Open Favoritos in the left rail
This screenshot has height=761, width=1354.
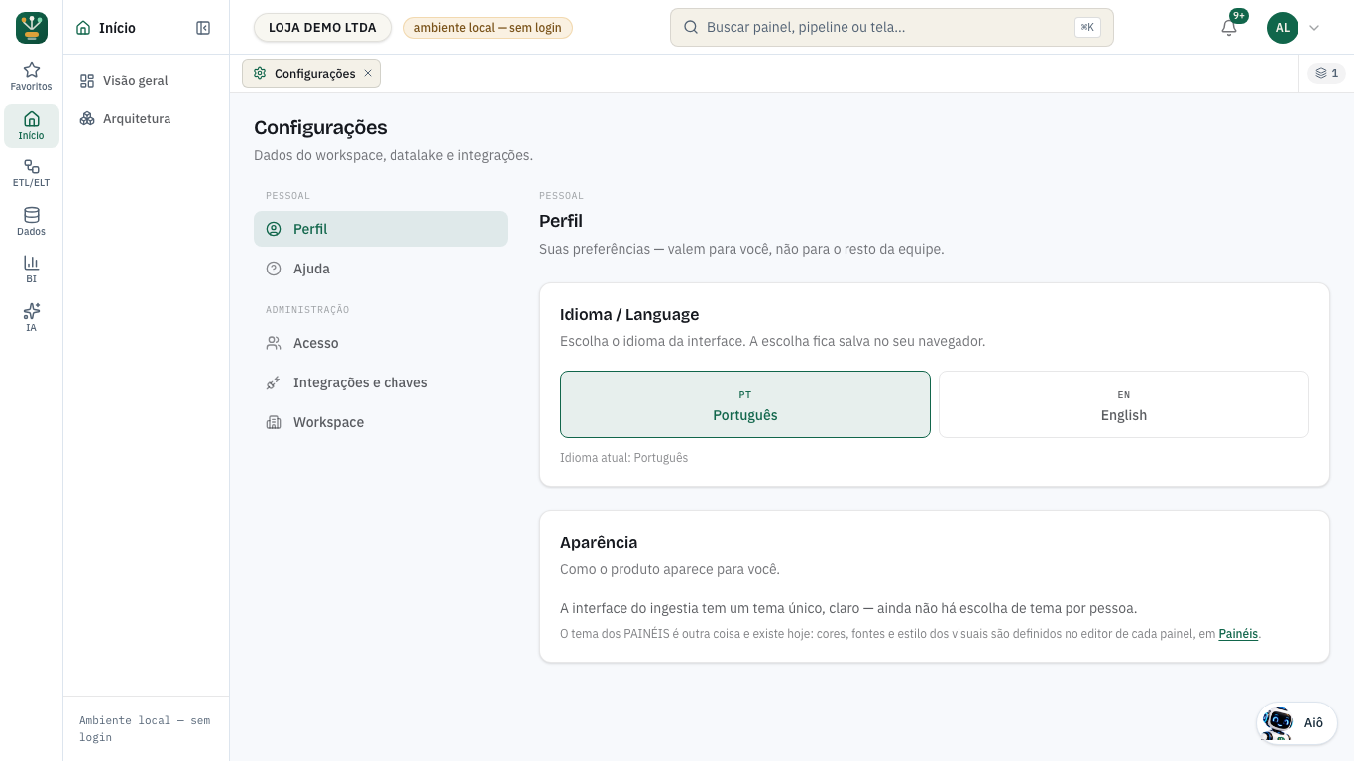click(32, 76)
